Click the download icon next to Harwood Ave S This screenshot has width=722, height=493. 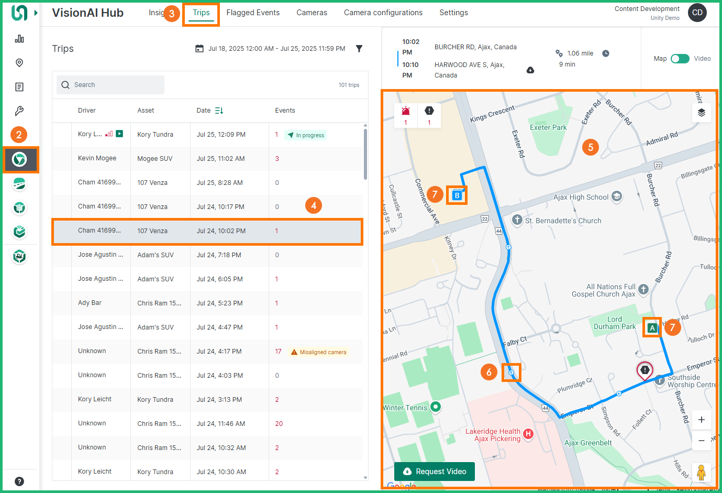[x=530, y=69]
